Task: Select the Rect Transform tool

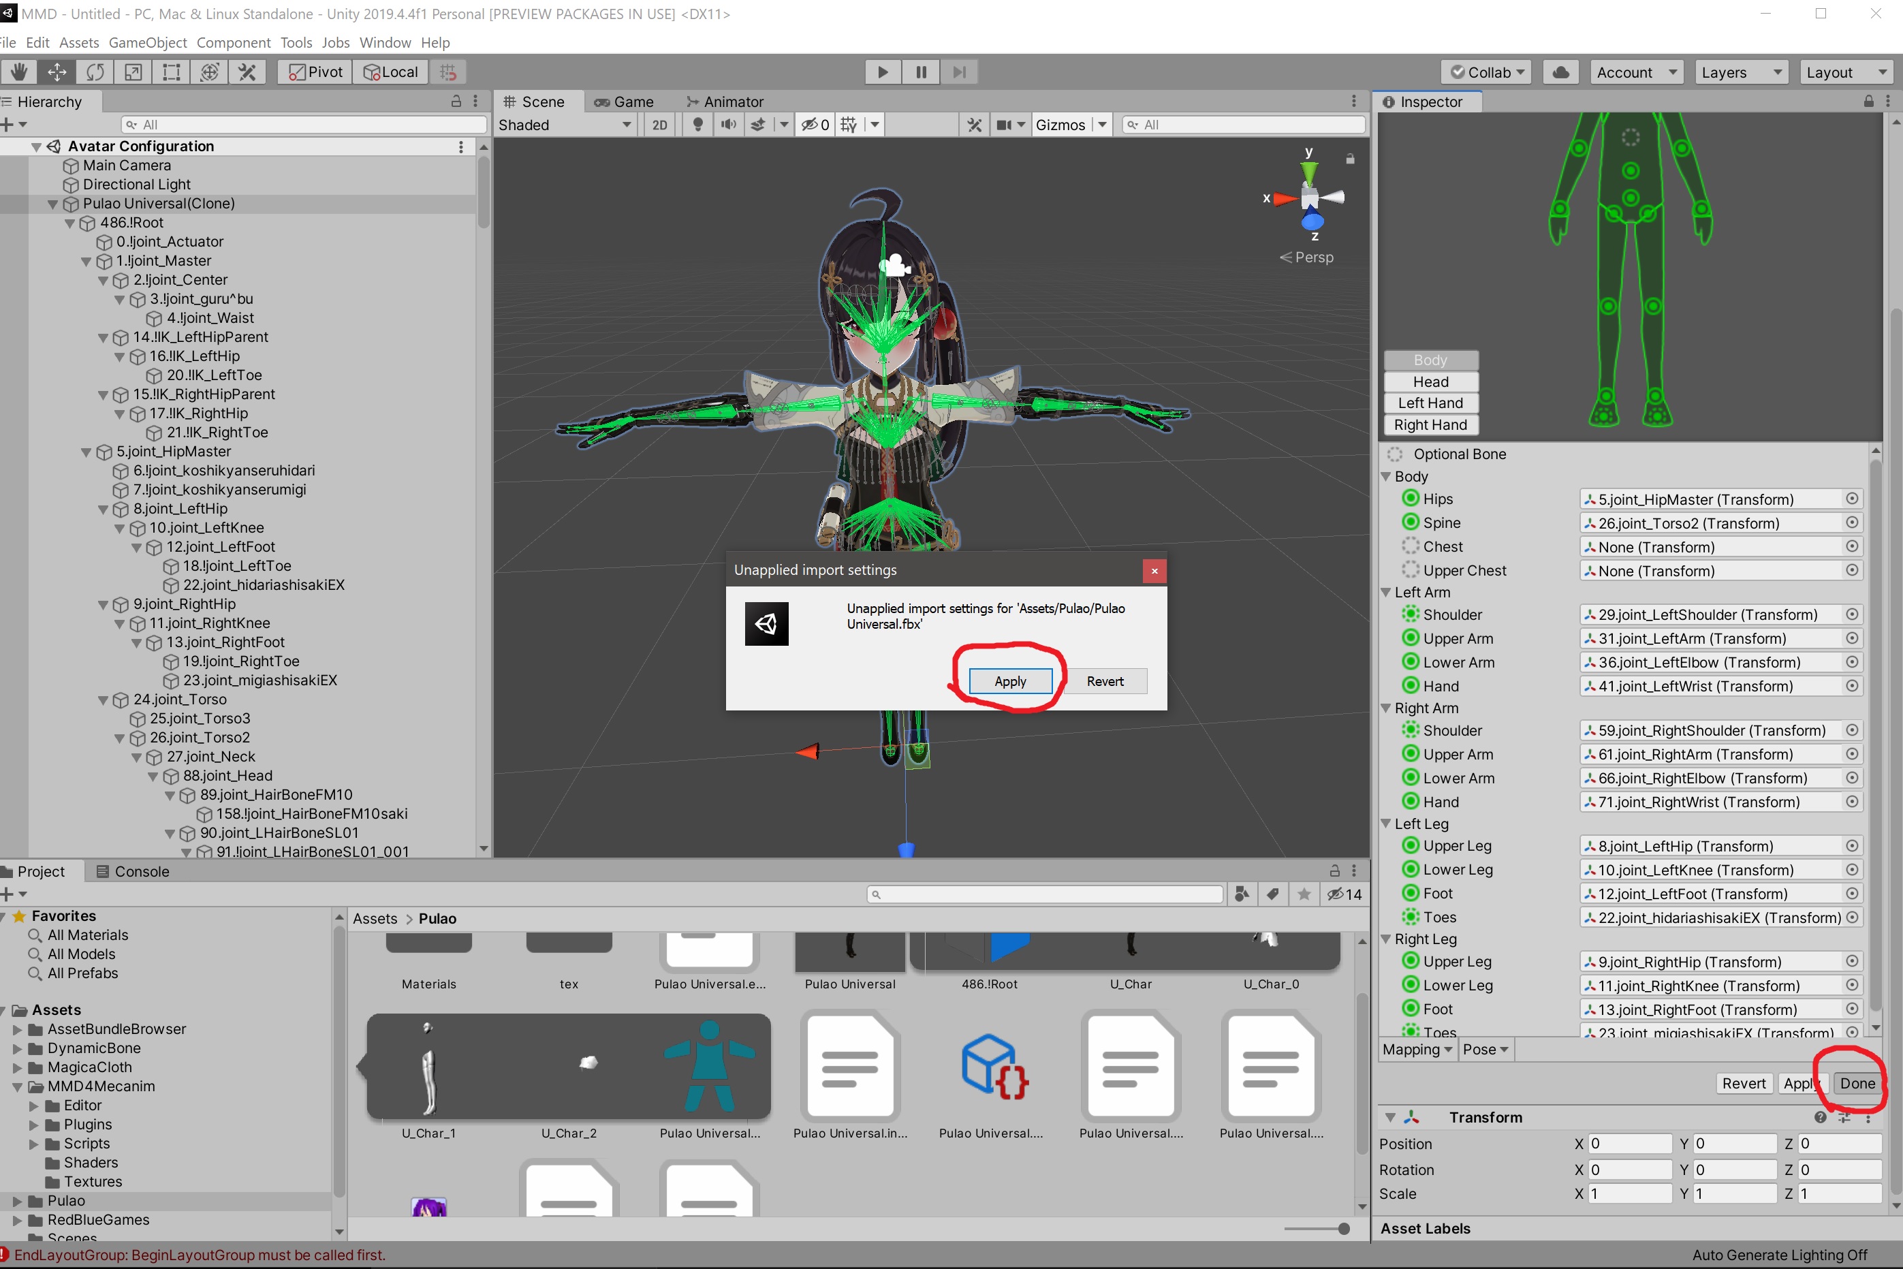Action: tap(171, 72)
